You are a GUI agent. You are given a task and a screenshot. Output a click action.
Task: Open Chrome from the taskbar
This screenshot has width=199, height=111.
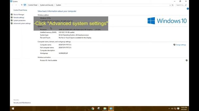[93, 109]
